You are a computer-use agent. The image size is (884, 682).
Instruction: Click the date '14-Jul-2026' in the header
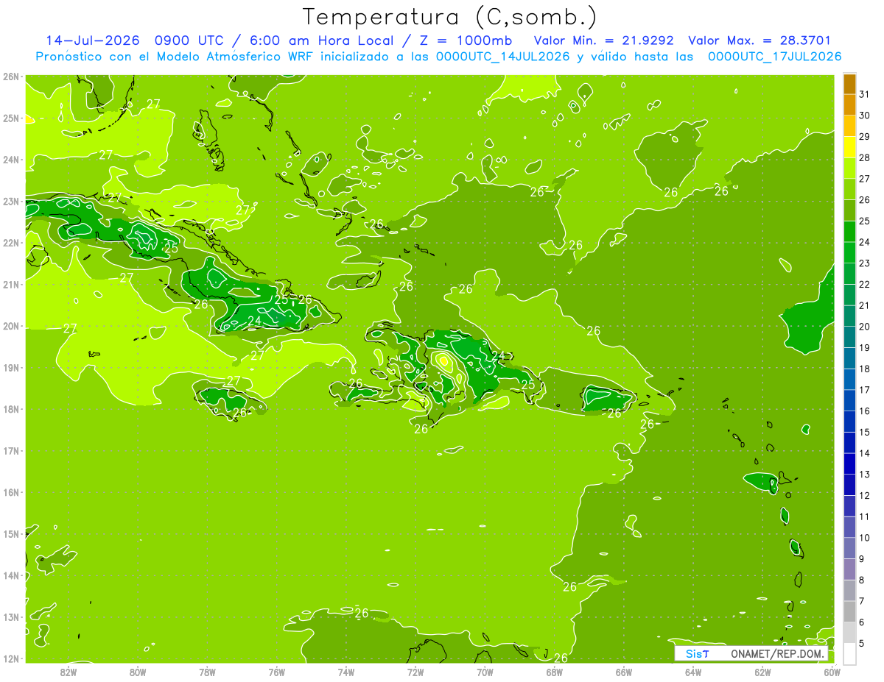point(92,40)
